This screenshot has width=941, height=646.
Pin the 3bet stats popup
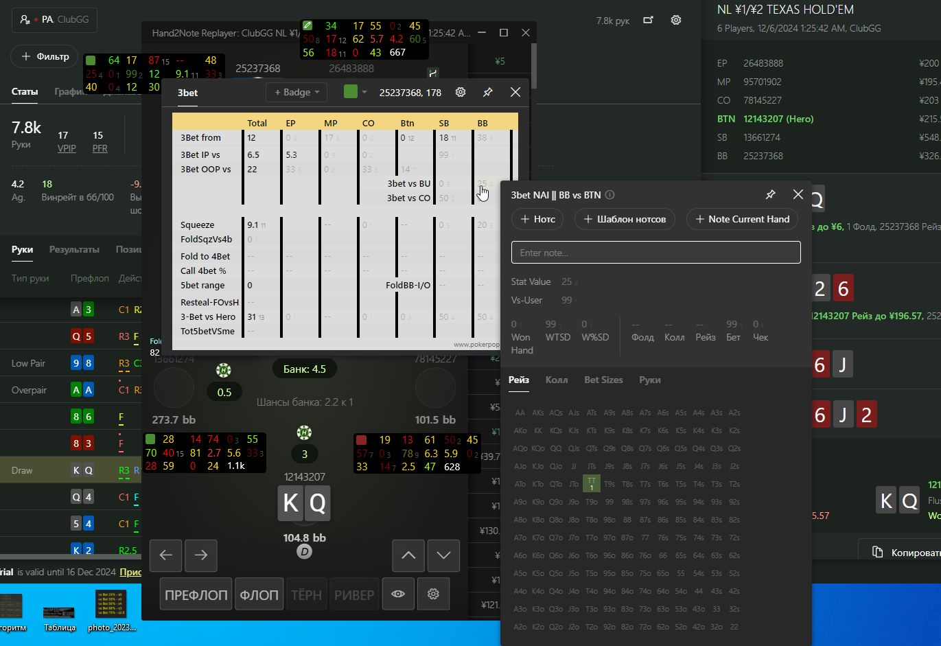point(488,92)
